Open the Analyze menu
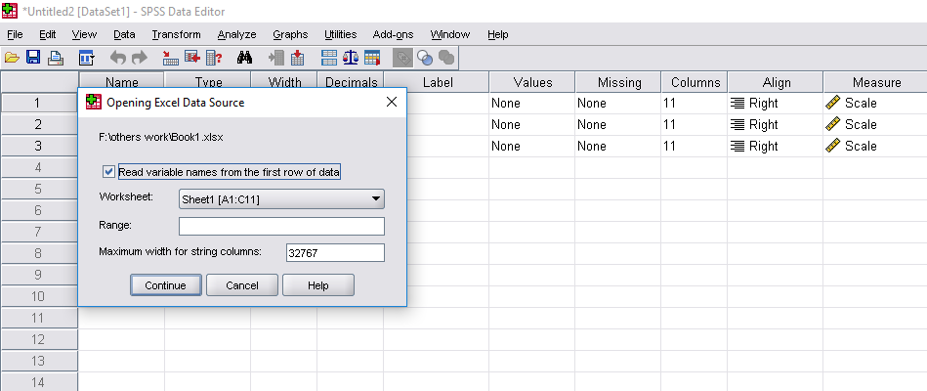Viewport: 927px width, 391px height. point(236,34)
